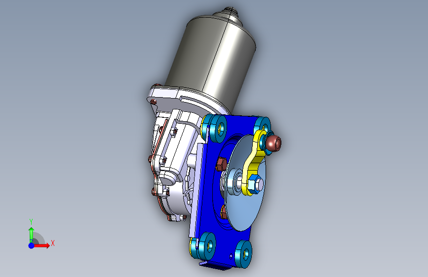Image resolution: width=428 pixels, height=277 pixels.
Task: Pick the bottom-right cyan rubber bushing
Action: [x=244, y=254]
